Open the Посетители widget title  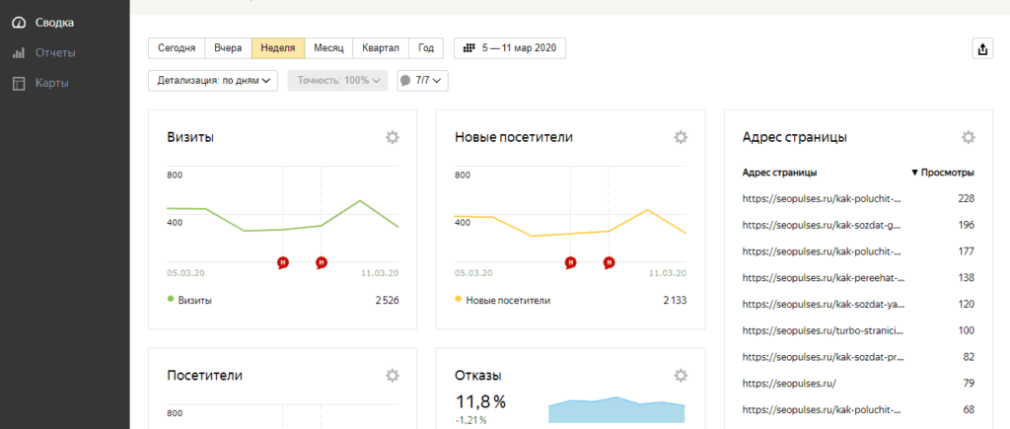[205, 375]
